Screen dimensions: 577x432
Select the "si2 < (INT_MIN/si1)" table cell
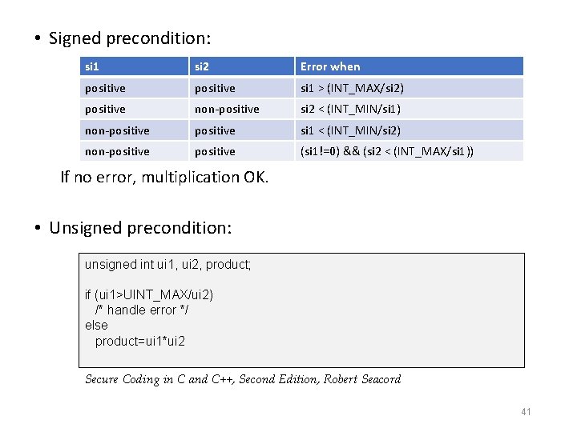point(350,109)
